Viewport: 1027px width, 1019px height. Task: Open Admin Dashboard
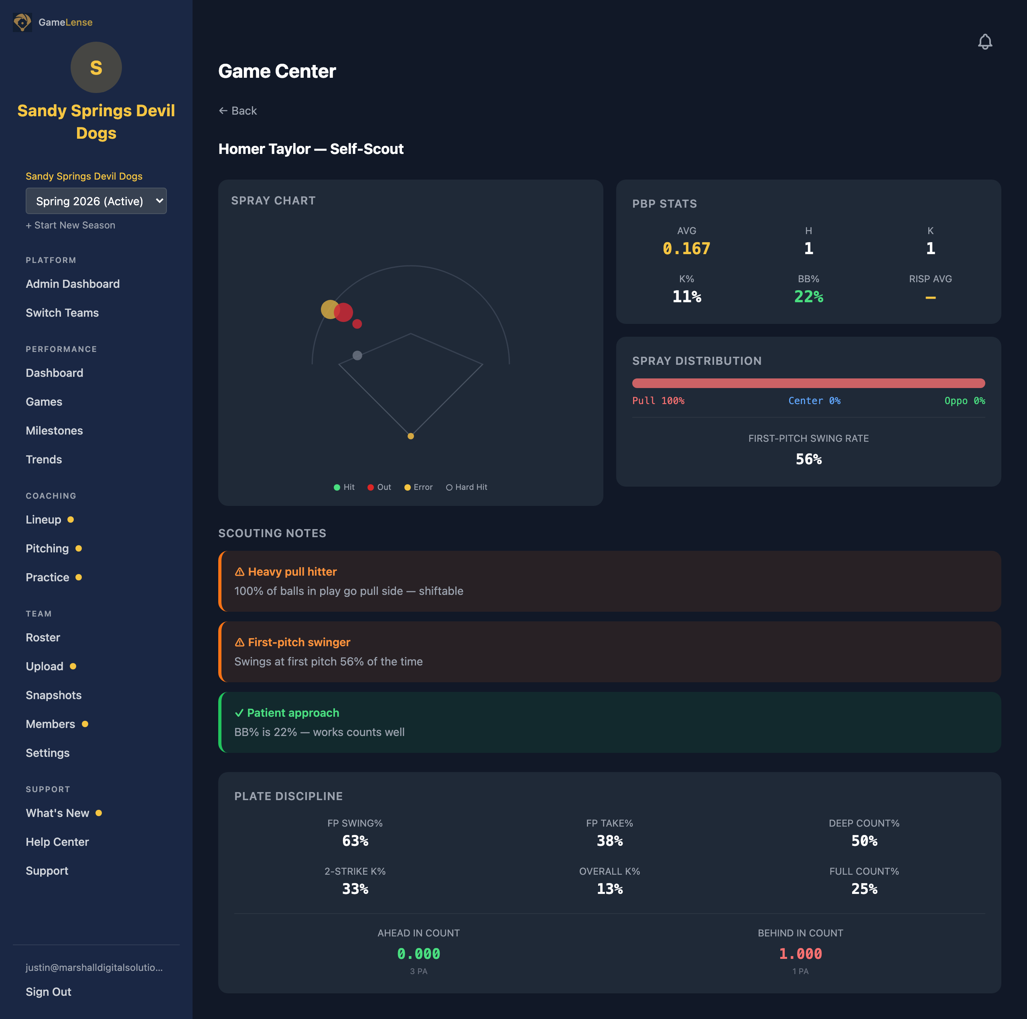(73, 284)
